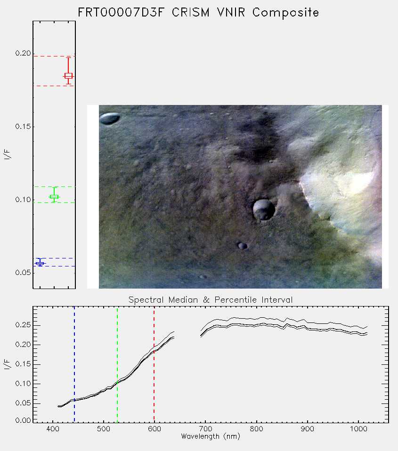
Task: Click the Wavelength (nm) axis label
Action: point(211,436)
